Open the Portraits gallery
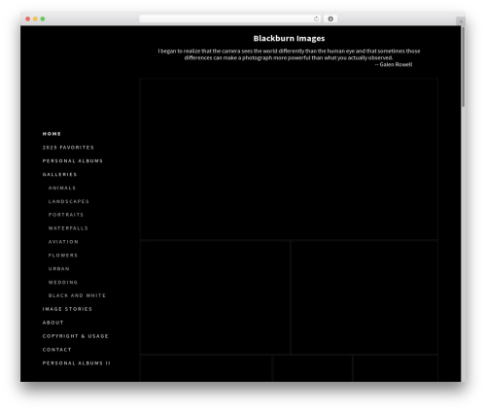This screenshot has width=486, height=411. pyautogui.click(x=66, y=215)
